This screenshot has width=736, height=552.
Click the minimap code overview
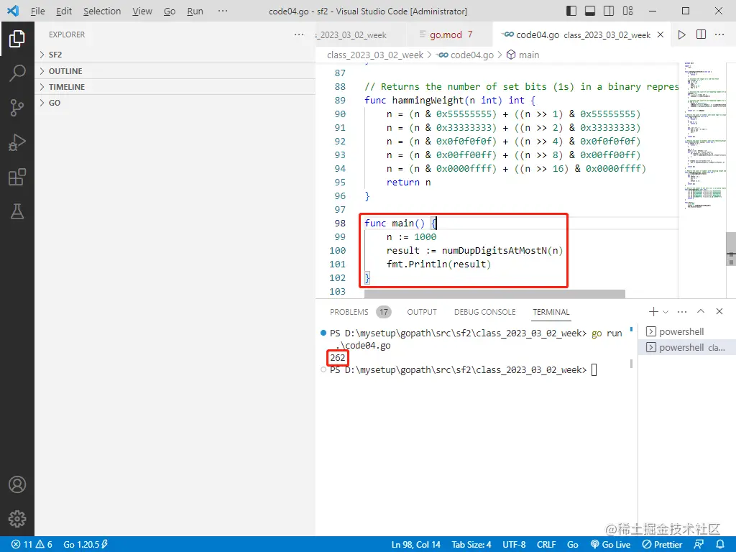(x=704, y=136)
